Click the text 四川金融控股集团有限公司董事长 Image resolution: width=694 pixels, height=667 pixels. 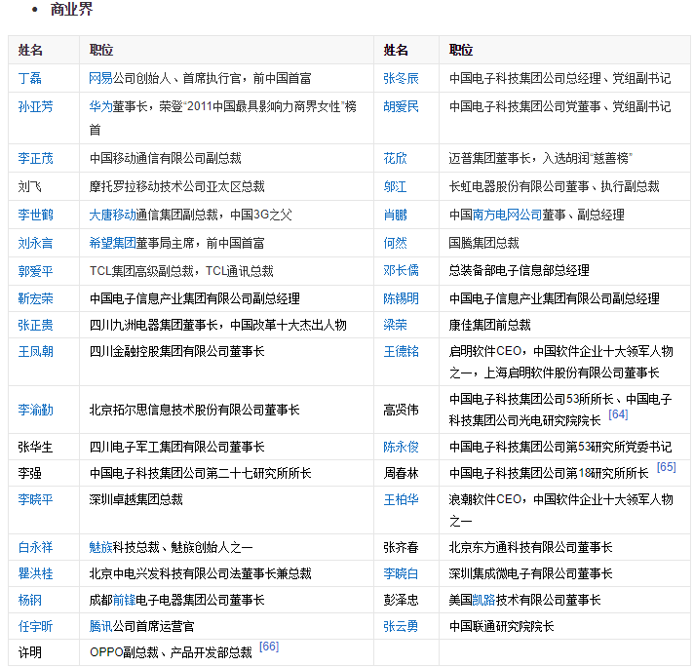coord(176,352)
